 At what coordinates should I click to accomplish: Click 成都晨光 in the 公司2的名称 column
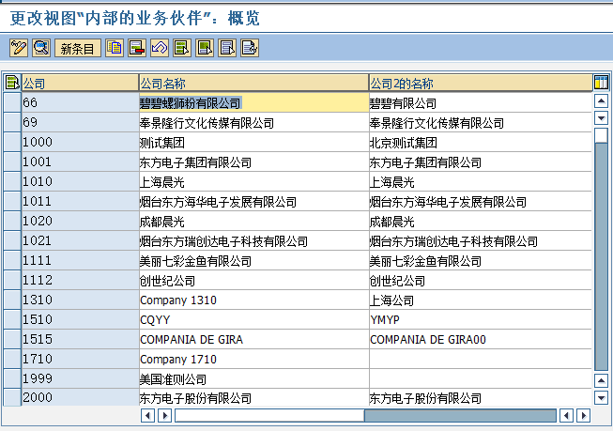tap(481, 221)
